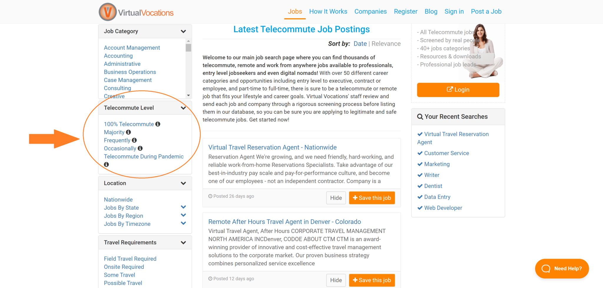Filter by Majority telecommute level
Viewport: 603px width, 288px height.
point(114,132)
